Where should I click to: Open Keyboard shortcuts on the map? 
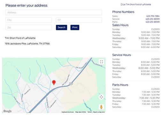pos(68,112)
